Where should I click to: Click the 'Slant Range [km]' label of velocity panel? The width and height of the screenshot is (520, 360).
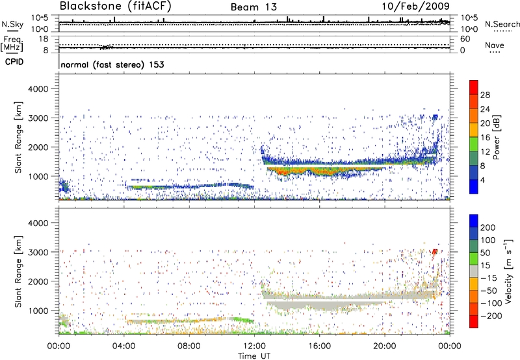(18, 272)
